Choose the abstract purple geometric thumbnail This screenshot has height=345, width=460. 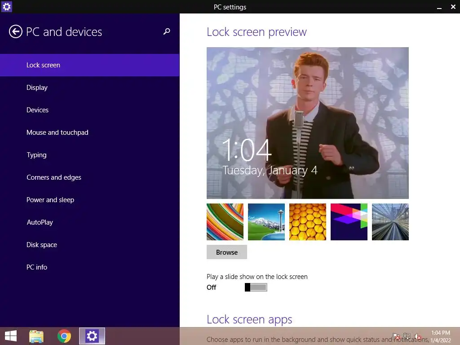[349, 222]
